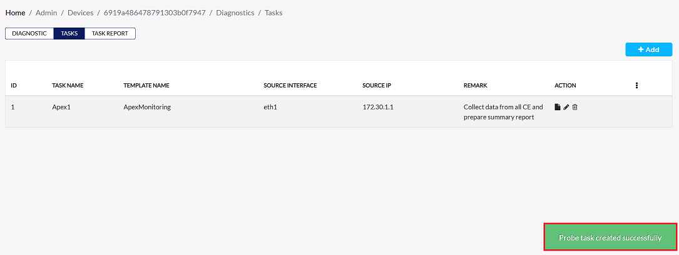Click the SOURCE INTERFACE column header
Viewport: 679px width, 255px height.
[x=290, y=85]
